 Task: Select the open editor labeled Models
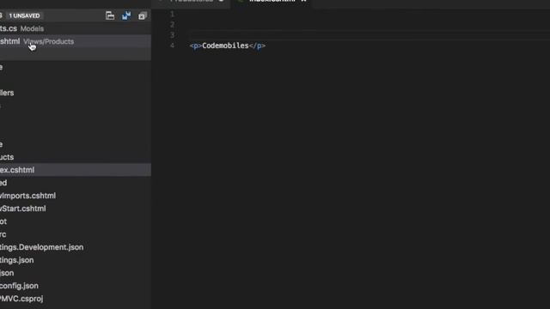(76, 28)
